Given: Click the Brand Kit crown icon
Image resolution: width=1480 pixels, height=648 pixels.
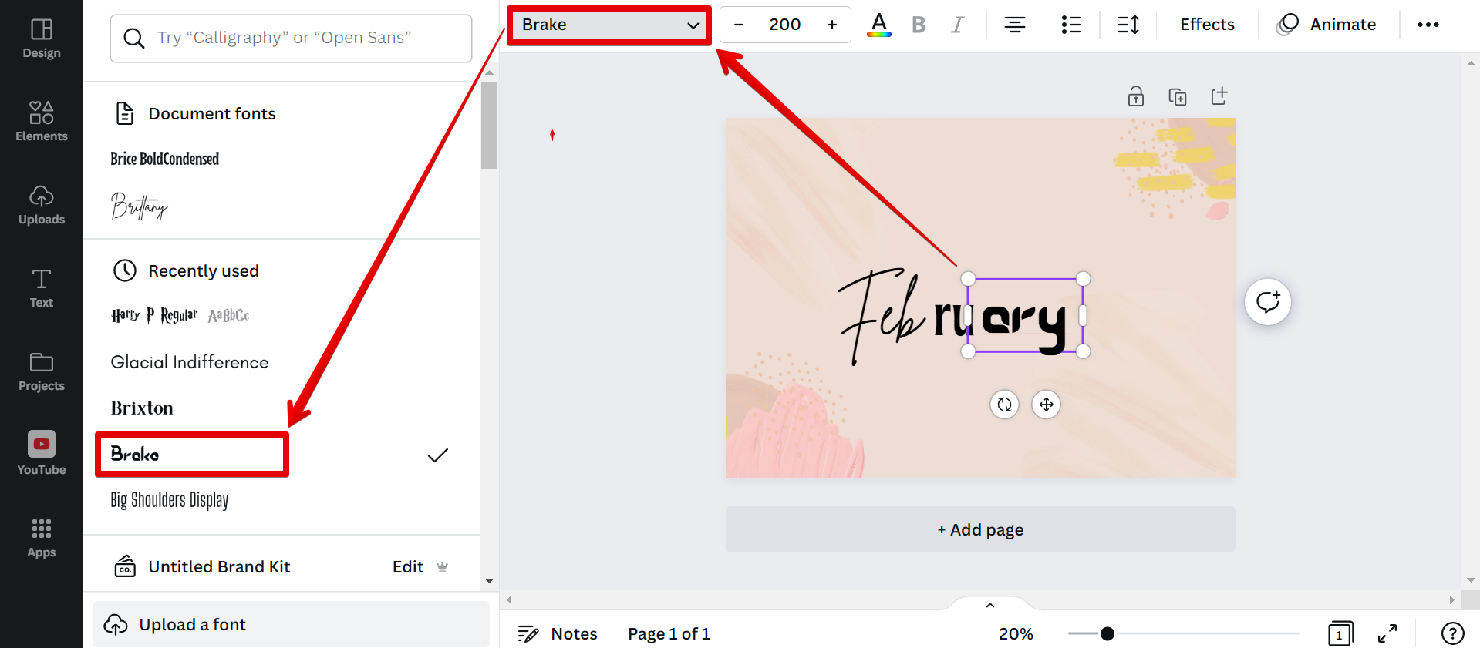Looking at the screenshot, I should [x=443, y=567].
